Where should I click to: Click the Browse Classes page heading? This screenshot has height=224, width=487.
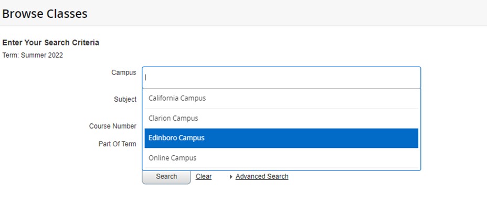click(x=45, y=14)
